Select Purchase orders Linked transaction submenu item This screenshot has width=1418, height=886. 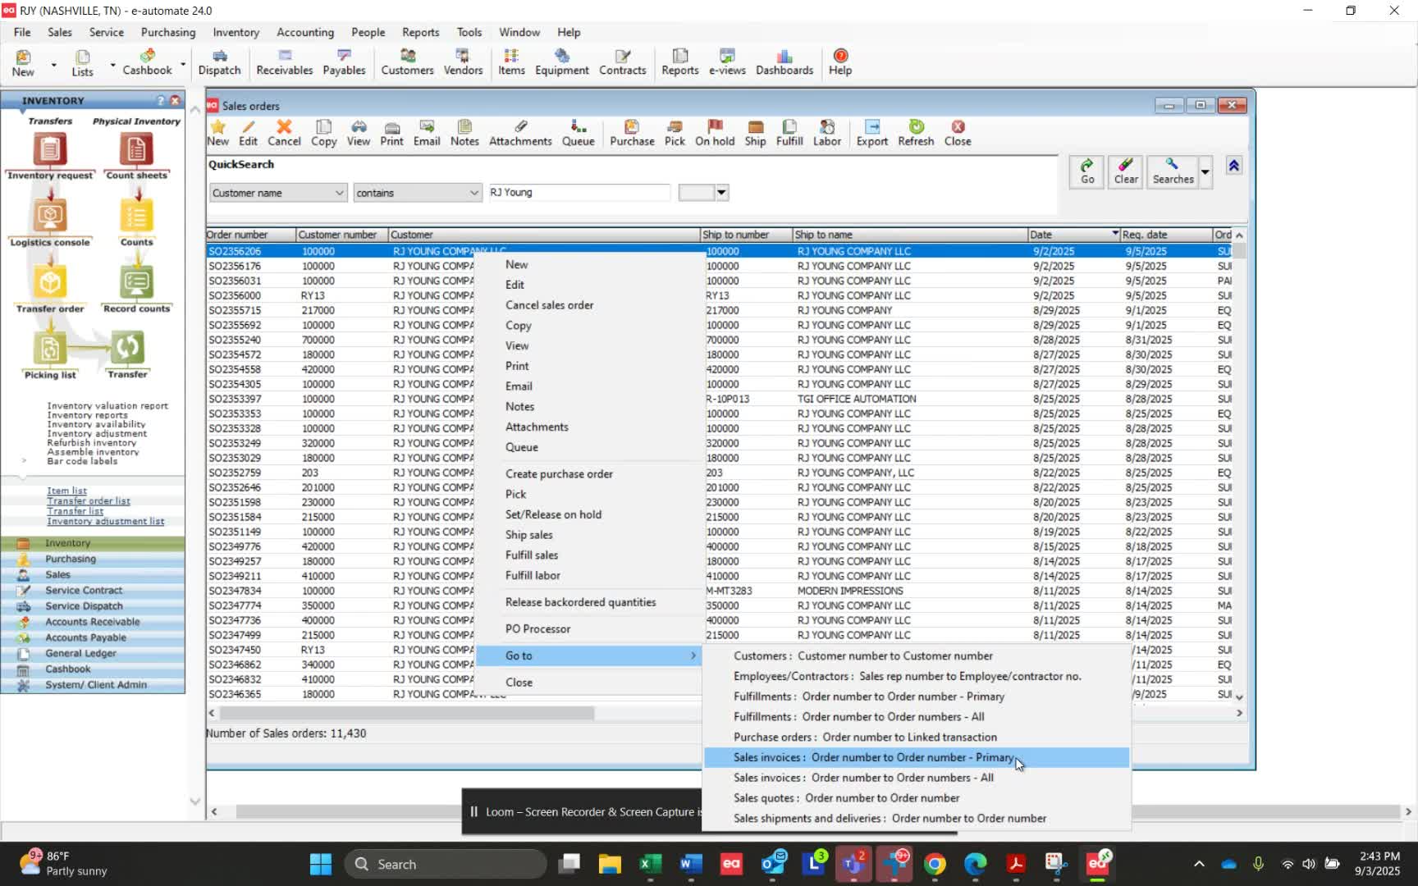pos(917,737)
